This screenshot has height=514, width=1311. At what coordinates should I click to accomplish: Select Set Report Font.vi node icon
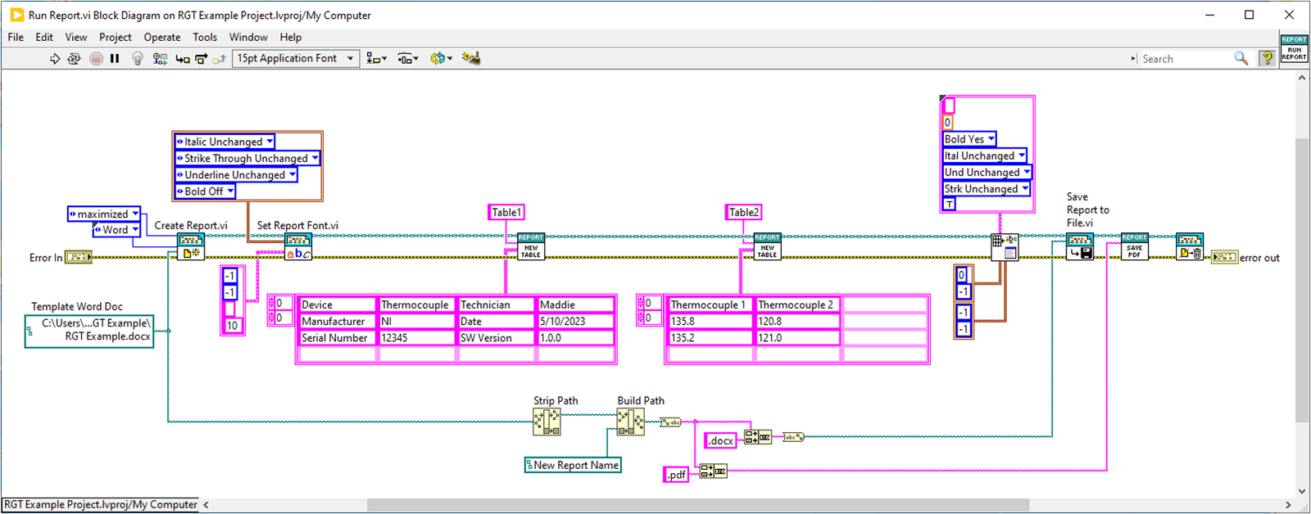pos(297,247)
